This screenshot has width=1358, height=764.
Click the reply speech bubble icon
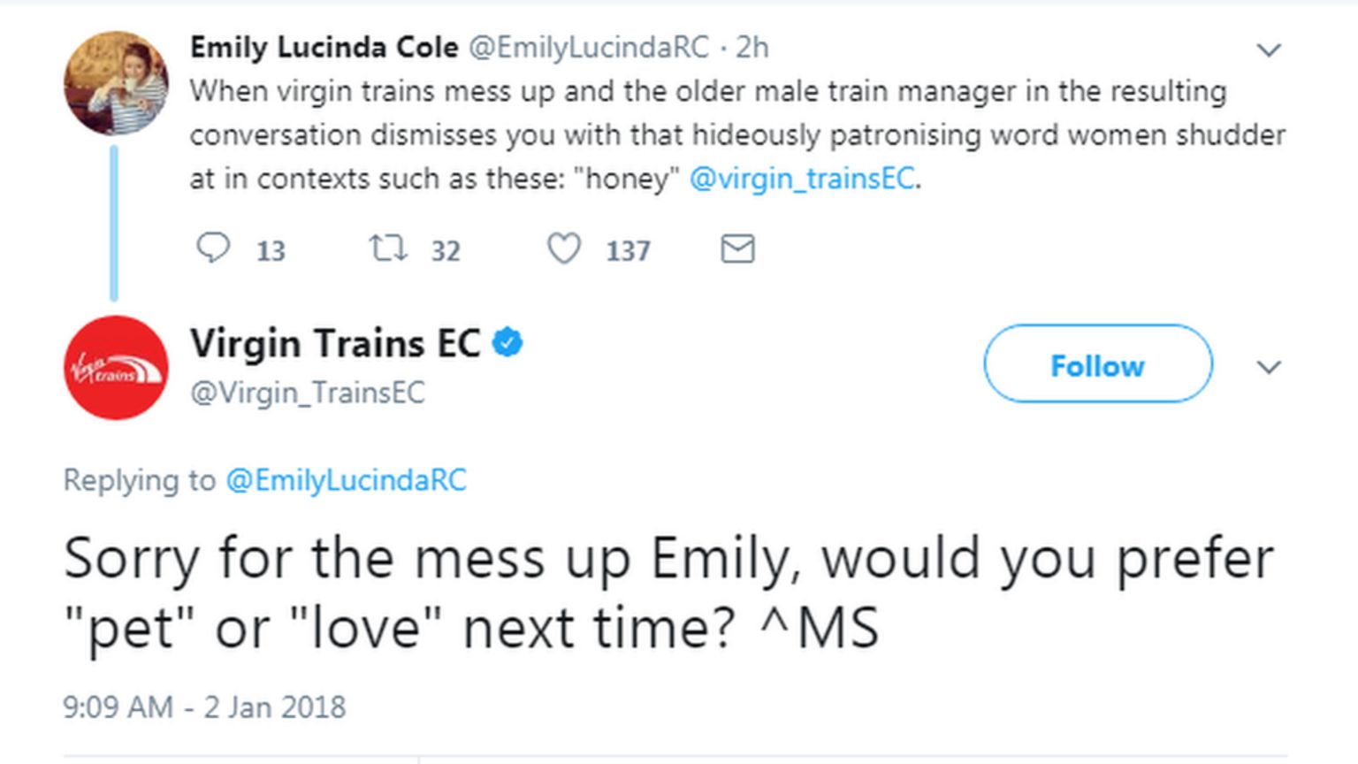pos(212,248)
